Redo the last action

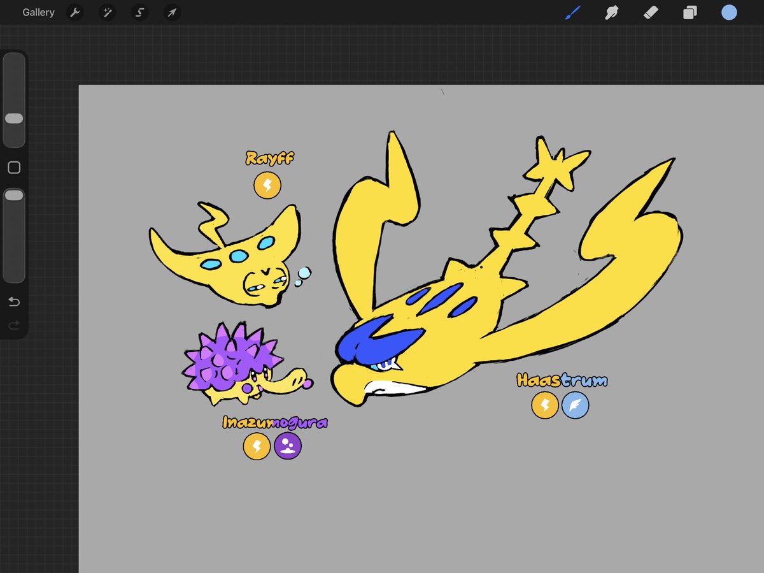[x=14, y=326]
